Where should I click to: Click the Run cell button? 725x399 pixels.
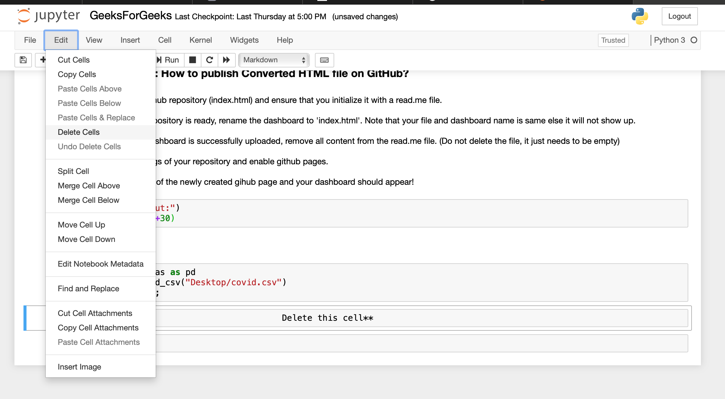click(167, 60)
